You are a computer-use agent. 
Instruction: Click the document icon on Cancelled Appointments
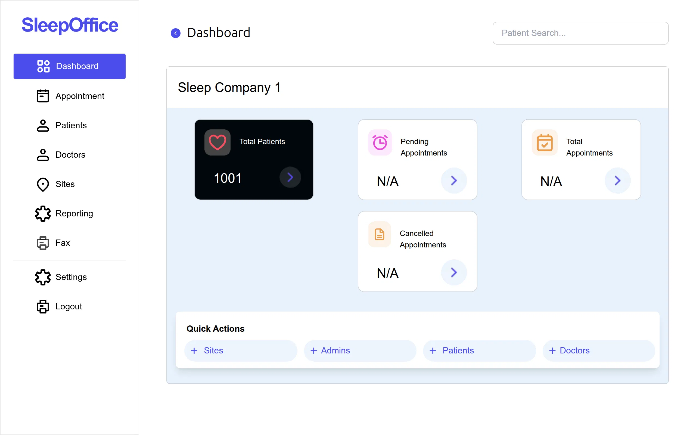coord(380,234)
